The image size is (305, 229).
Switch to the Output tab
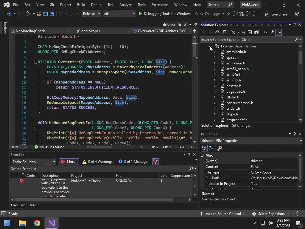34,205
